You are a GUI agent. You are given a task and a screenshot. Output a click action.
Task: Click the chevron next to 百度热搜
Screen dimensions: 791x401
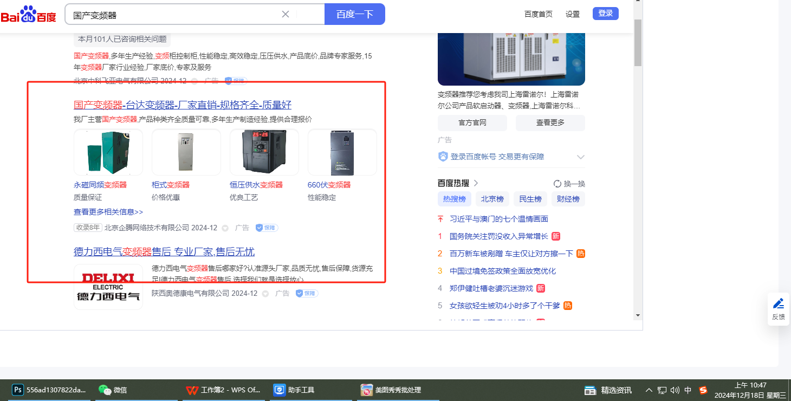click(x=476, y=183)
